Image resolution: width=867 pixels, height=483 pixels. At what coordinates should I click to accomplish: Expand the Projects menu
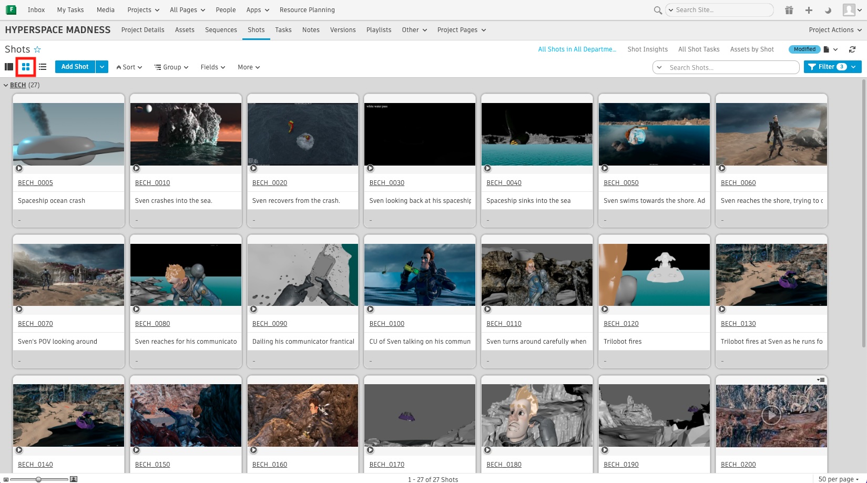click(x=143, y=10)
